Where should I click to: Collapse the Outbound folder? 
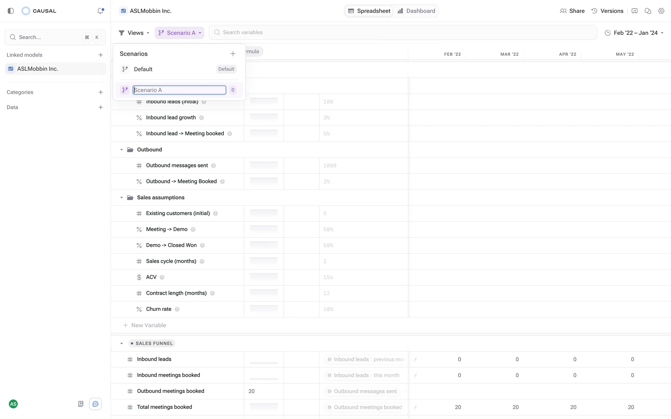click(122, 150)
